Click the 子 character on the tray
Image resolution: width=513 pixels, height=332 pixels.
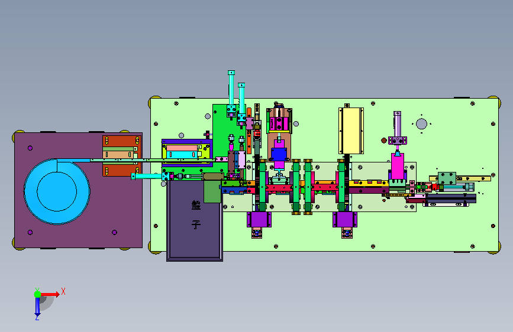196,224
